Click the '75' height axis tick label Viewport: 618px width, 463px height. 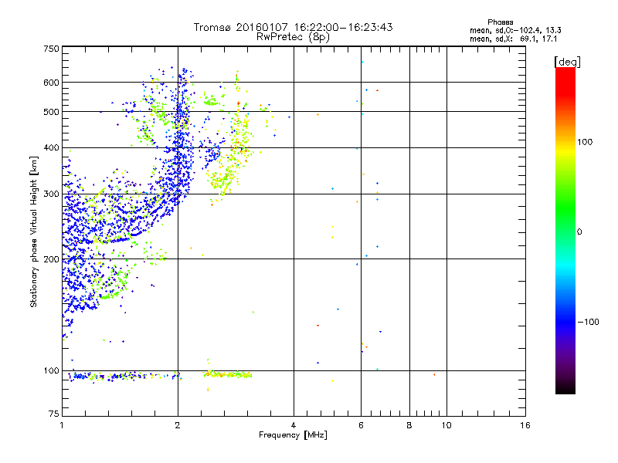pyautogui.click(x=54, y=414)
